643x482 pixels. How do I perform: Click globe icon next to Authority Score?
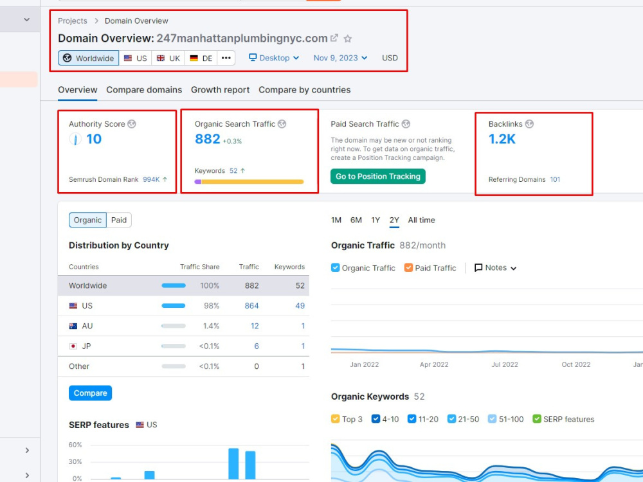click(x=132, y=124)
